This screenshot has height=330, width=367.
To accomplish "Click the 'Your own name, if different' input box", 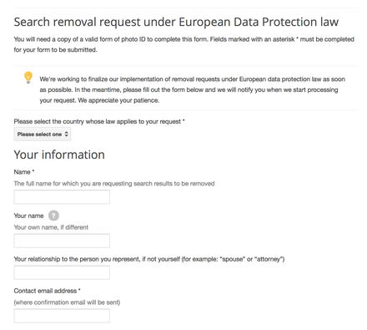I will (62, 241).
